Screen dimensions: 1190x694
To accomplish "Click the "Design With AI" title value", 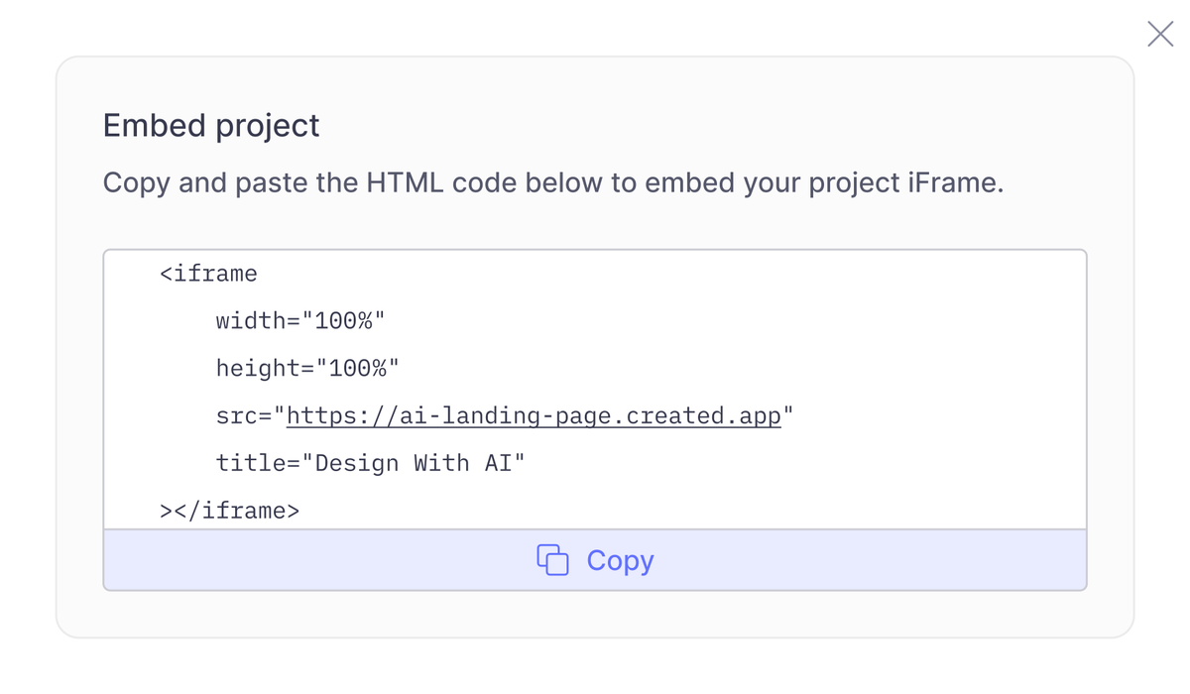I will click(413, 464).
